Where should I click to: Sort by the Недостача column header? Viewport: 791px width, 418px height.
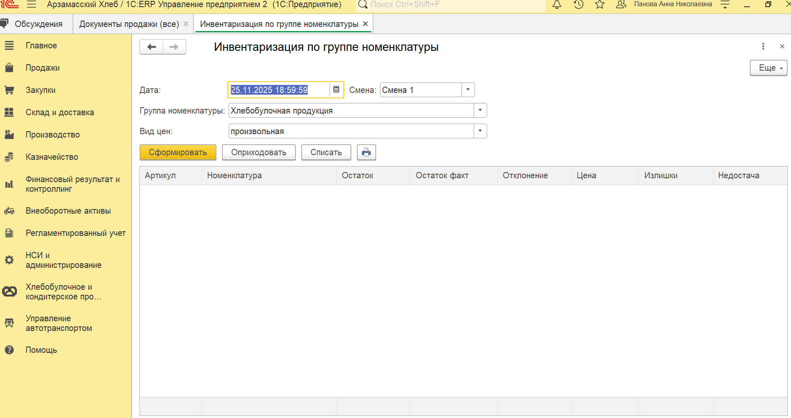(750, 175)
